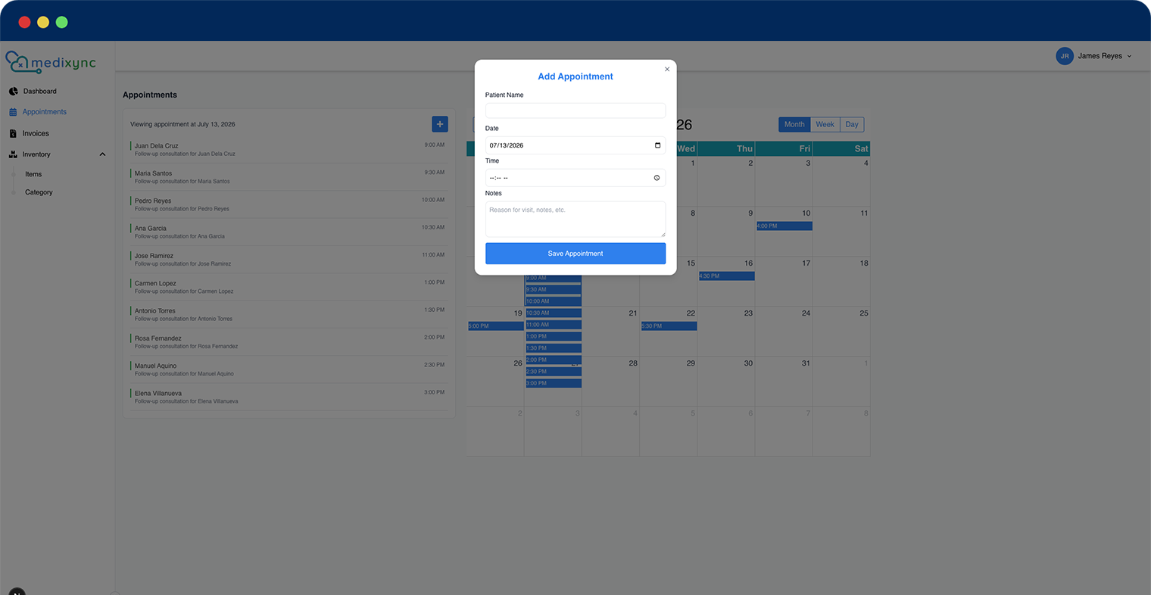Open the date picker calendar icon
This screenshot has height=595, width=1151.
(657, 145)
